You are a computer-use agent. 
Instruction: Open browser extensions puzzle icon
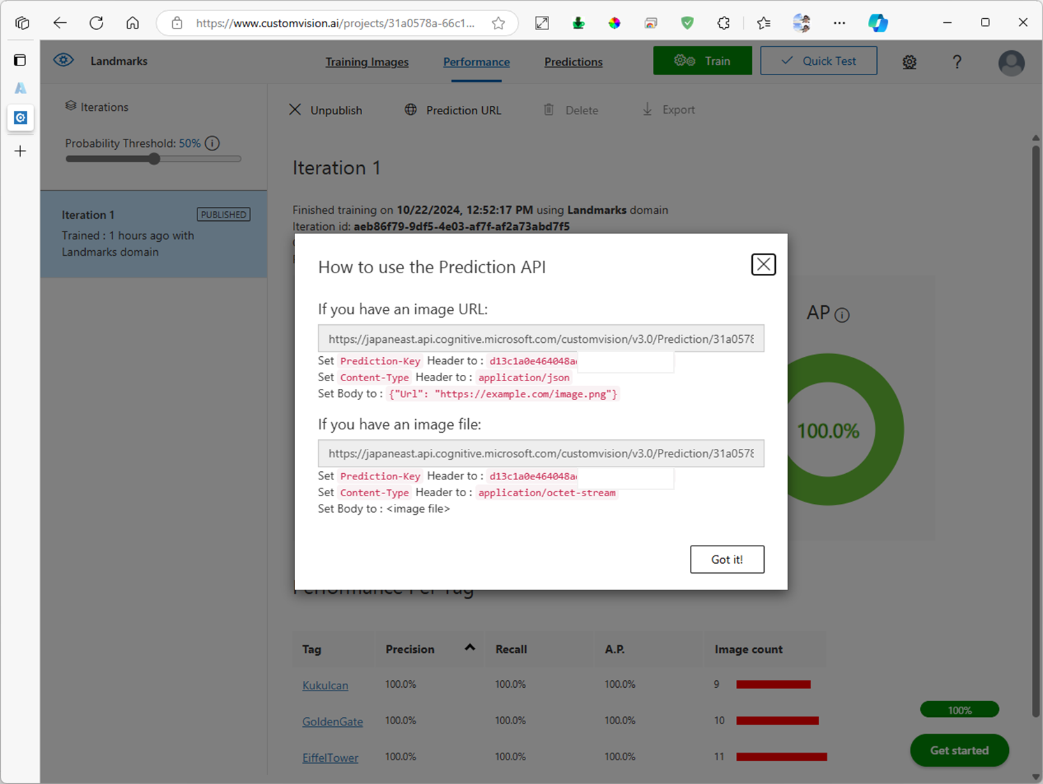pyautogui.click(x=723, y=23)
